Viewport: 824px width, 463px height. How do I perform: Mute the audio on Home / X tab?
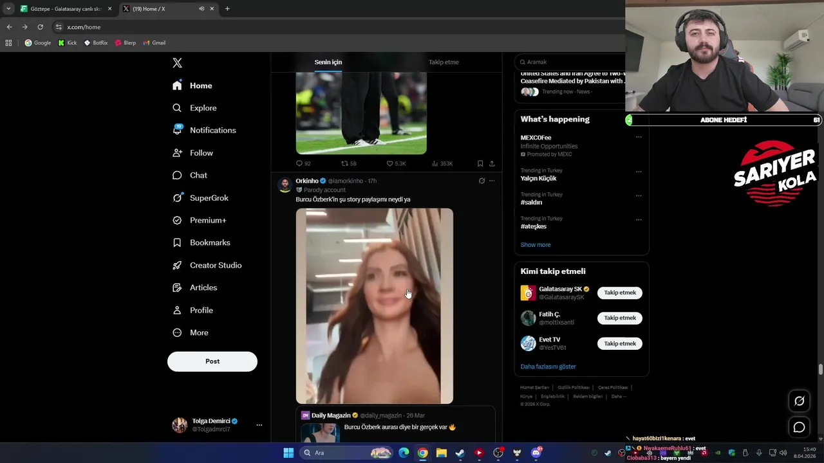(201, 9)
